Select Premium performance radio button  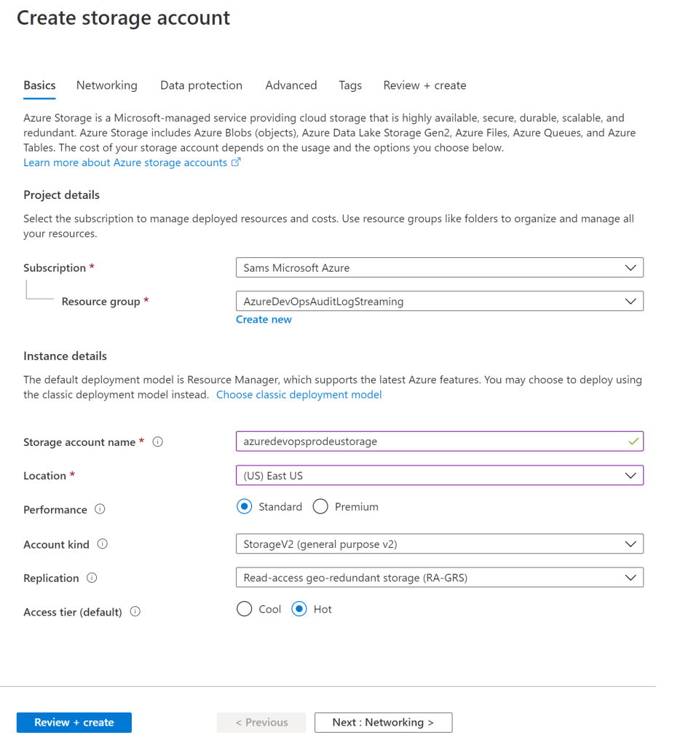(x=320, y=507)
